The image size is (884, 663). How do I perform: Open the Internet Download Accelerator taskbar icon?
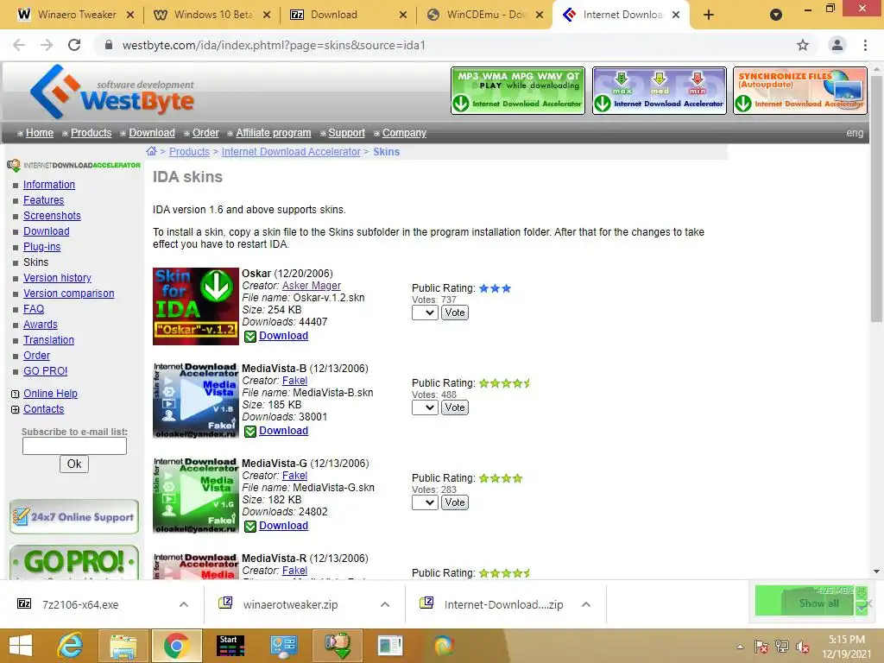[x=338, y=646]
